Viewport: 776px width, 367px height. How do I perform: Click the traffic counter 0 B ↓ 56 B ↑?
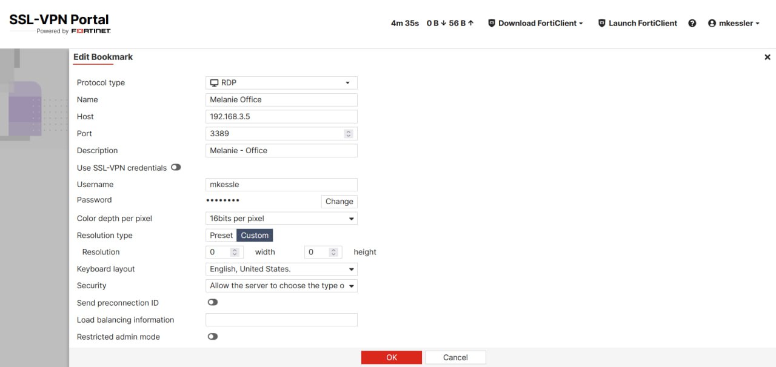pyautogui.click(x=450, y=23)
